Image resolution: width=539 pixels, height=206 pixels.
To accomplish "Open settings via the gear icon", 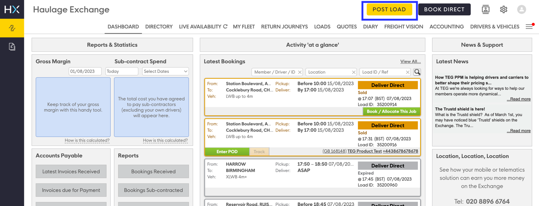I will point(503,9).
